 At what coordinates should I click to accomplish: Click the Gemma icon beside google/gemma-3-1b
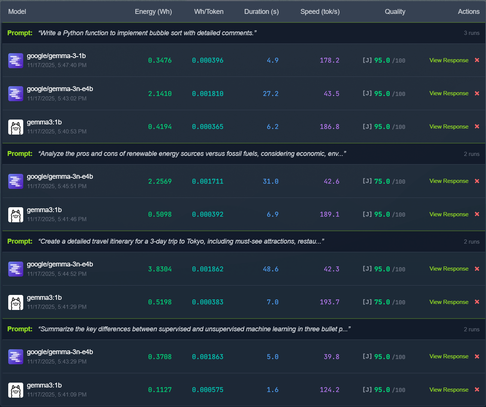[x=15, y=60]
